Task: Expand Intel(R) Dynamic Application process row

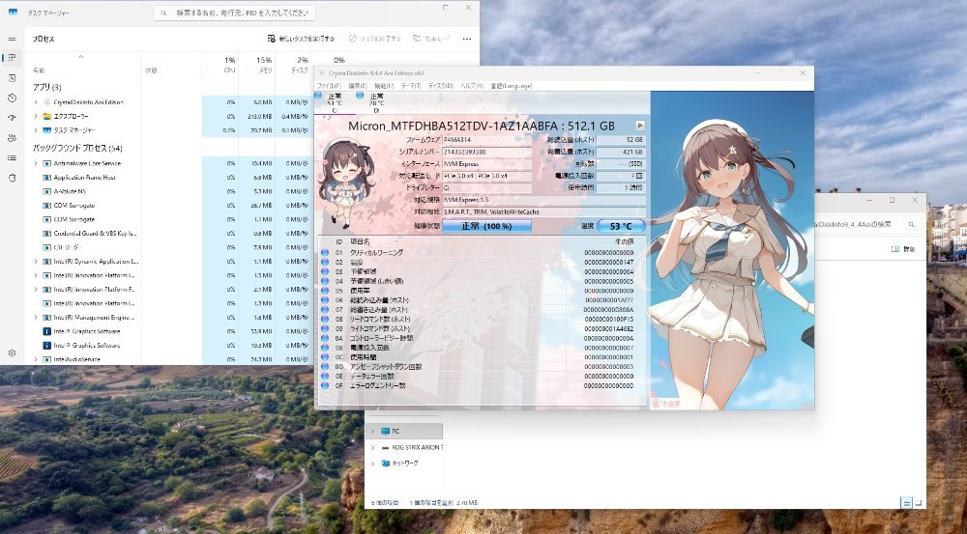Action: [x=35, y=262]
